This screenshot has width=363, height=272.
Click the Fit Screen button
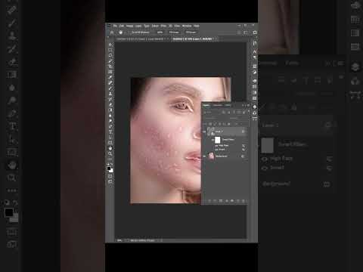point(174,32)
